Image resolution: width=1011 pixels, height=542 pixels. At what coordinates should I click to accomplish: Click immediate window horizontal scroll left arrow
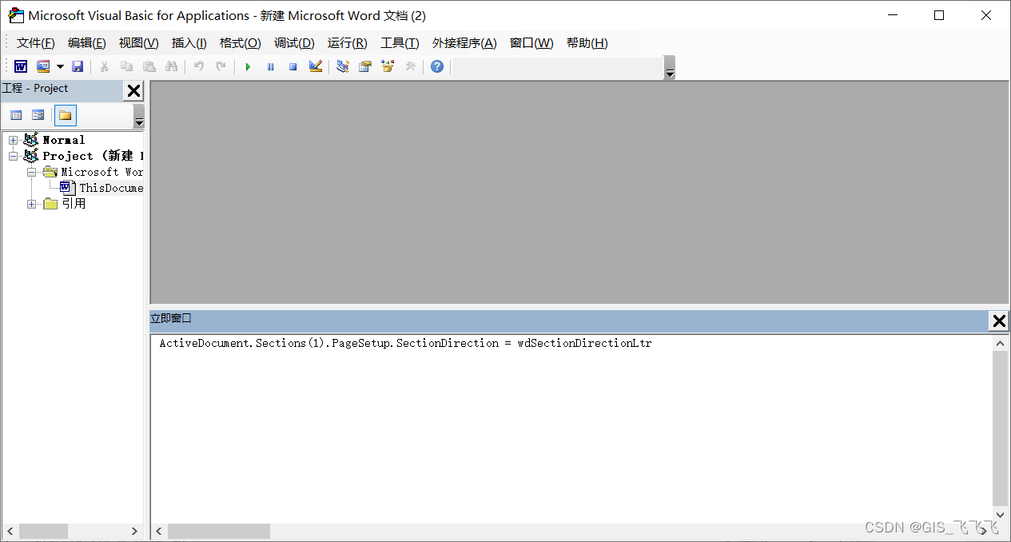[159, 531]
